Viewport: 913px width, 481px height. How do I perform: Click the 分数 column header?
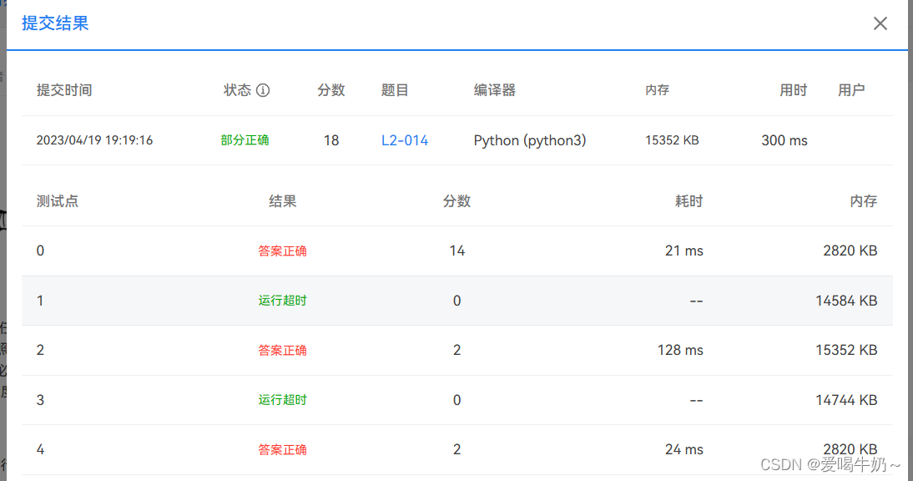457,200
